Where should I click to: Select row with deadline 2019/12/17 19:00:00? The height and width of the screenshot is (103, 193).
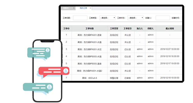coord(170,63)
